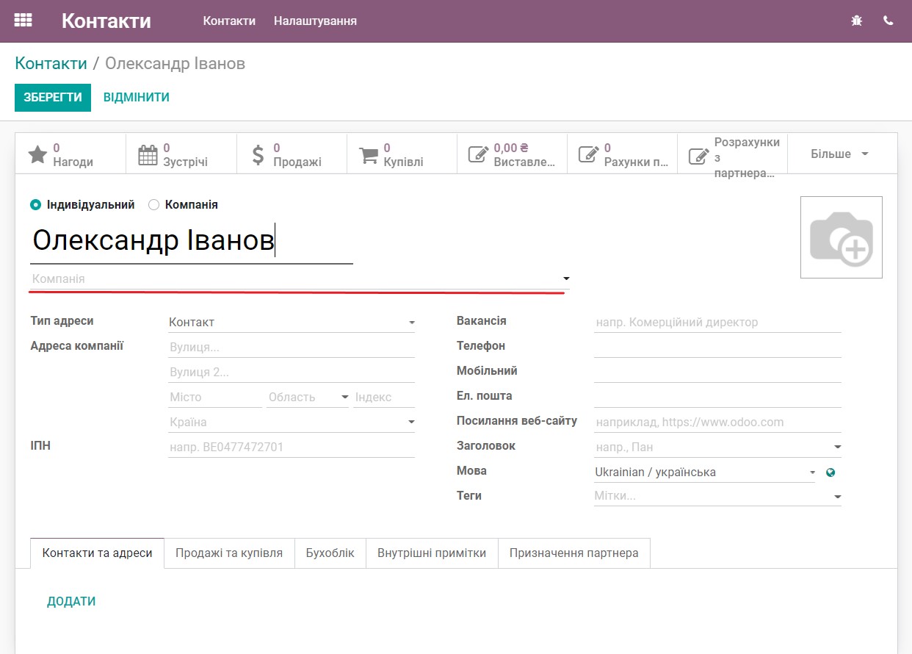Open the Країна dropdown
This screenshot has width=912, height=654.
411,421
